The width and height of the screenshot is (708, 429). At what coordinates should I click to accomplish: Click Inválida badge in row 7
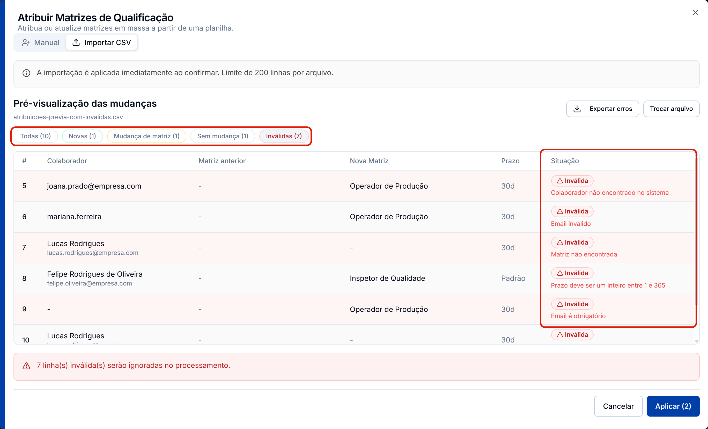(x=572, y=242)
